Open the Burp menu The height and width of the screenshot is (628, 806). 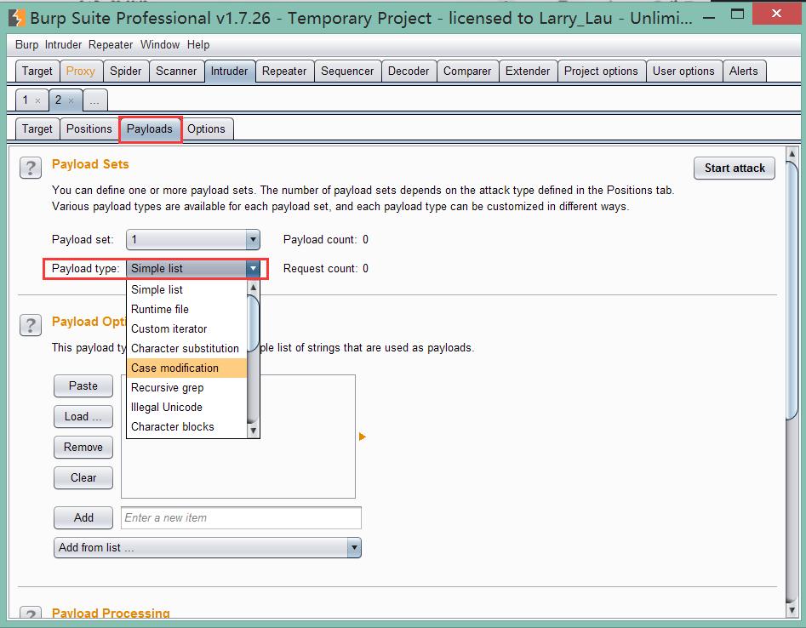coord(26,45)
